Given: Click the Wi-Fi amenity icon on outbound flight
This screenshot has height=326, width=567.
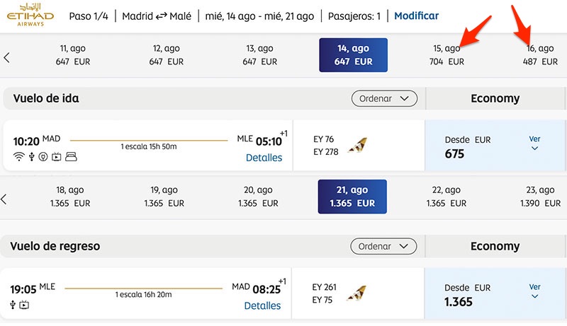Looking at the screenshot, I should point(19,157).
